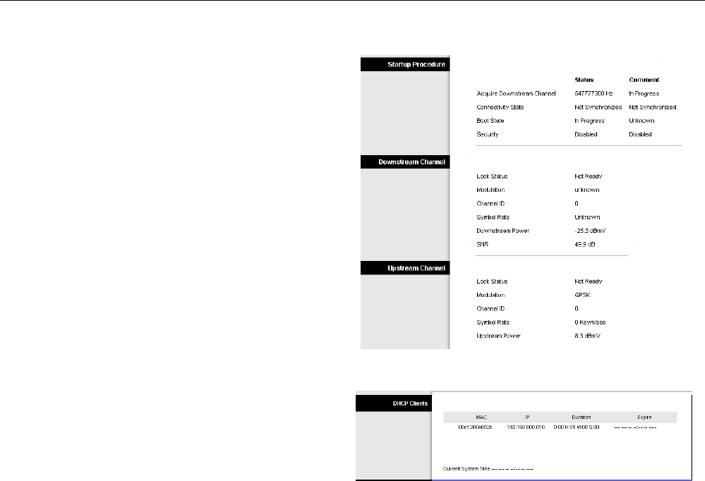Select the DHCP Clients section header

(394, 403)
